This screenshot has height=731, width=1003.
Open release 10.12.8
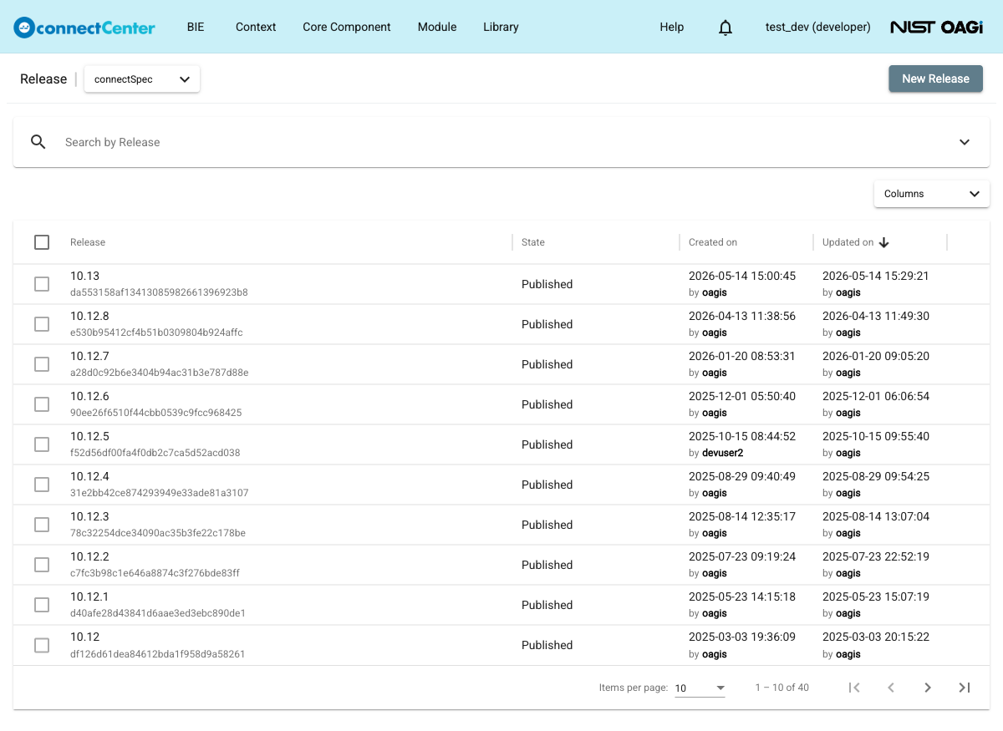[x=89, y=316]
